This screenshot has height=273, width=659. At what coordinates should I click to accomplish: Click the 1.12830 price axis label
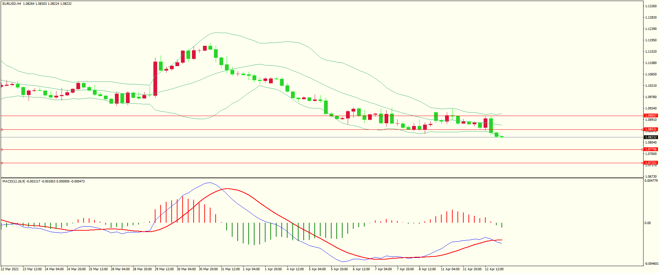(651, 18)
